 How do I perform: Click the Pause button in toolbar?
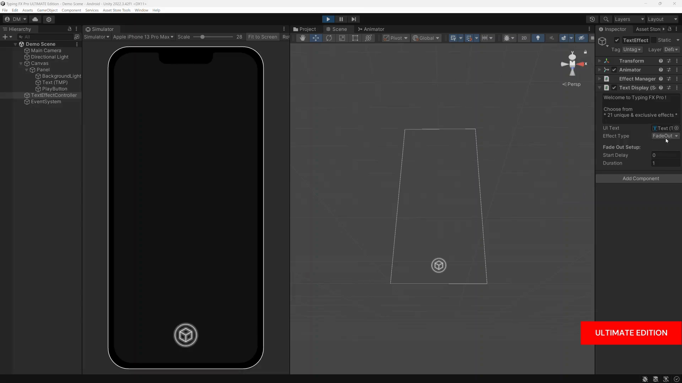pyautogui.click(x=341, y=19)
